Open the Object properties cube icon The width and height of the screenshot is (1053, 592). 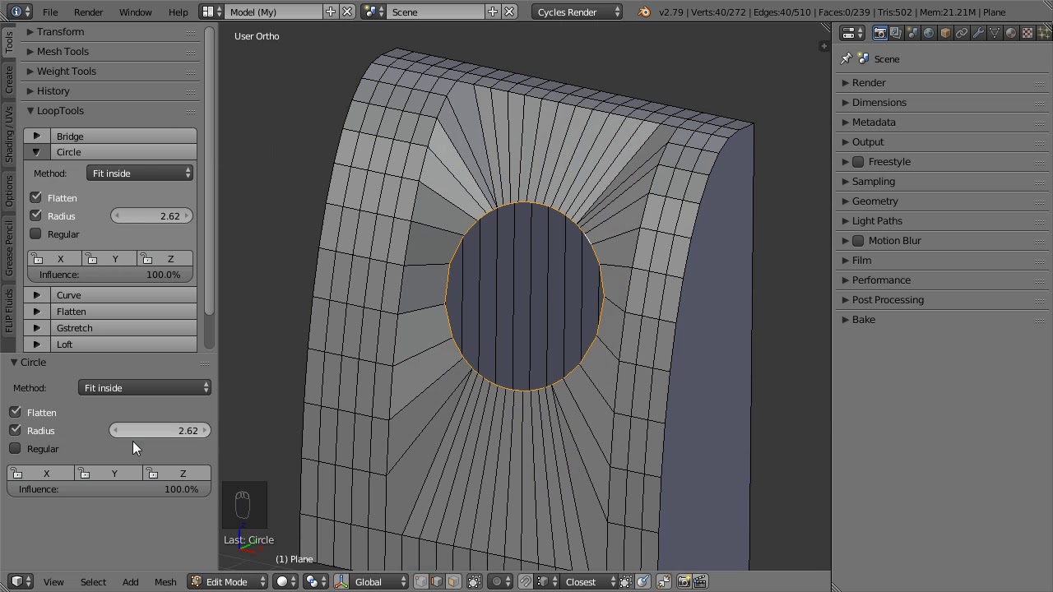click(x=945, y=33)
